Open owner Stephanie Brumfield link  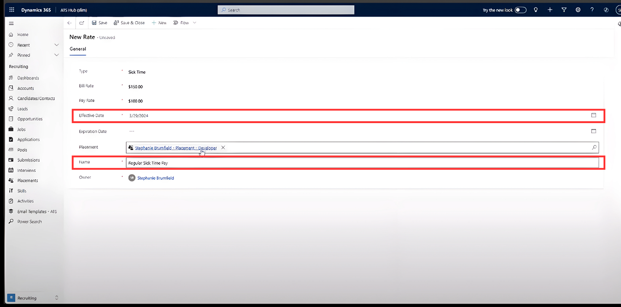156,178
